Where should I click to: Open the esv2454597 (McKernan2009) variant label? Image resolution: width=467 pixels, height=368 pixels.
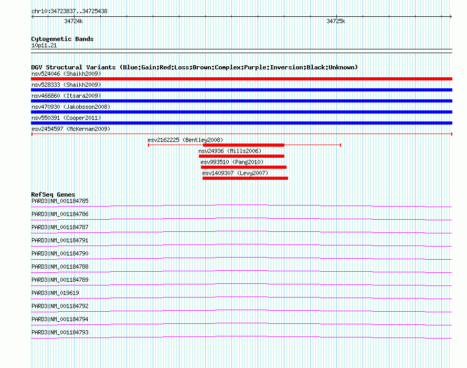coord(71,129)
